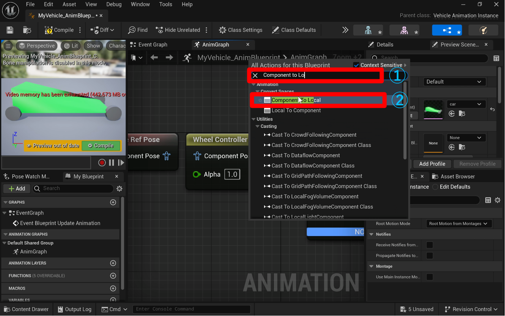Image resolution: width=505 pixels, height=316 pixels.
Task: Select the Preview Scene tab
Action: 455,45
